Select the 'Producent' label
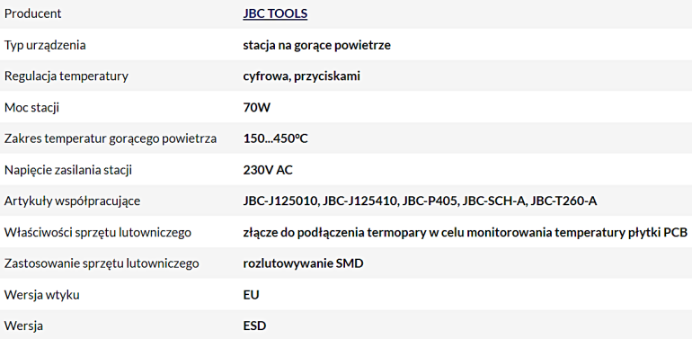The width and height of the screenshot is (692, 339). 32,13
